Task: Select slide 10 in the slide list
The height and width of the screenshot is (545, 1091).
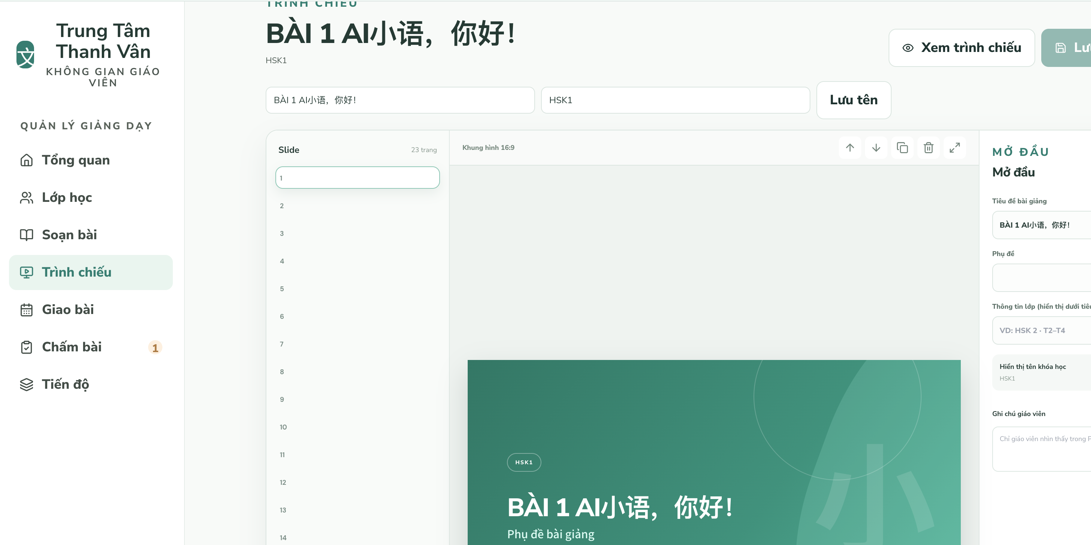Action: click(x=357, y=427)
